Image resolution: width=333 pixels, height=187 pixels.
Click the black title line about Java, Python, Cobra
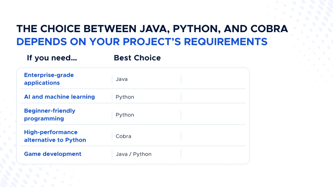point(152,29)
